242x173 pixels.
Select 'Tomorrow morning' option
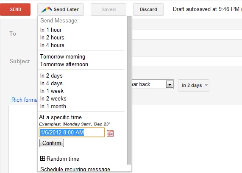(63, 56)
